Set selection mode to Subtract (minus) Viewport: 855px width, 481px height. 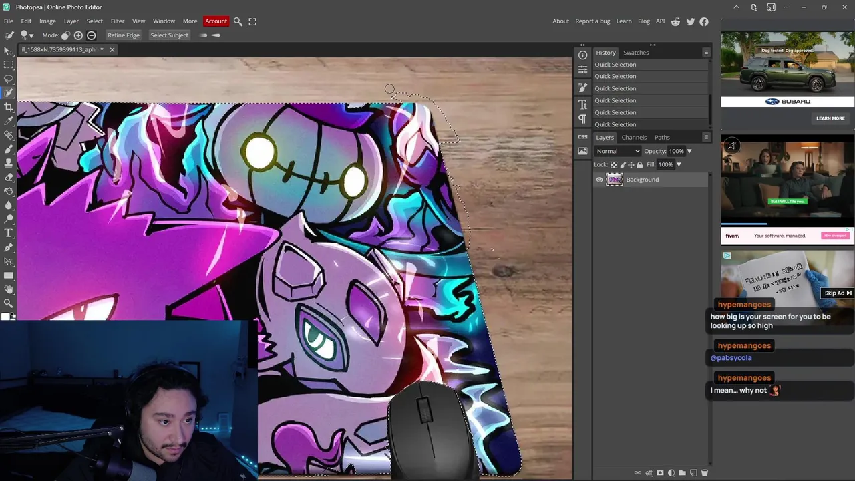point(91,35)
